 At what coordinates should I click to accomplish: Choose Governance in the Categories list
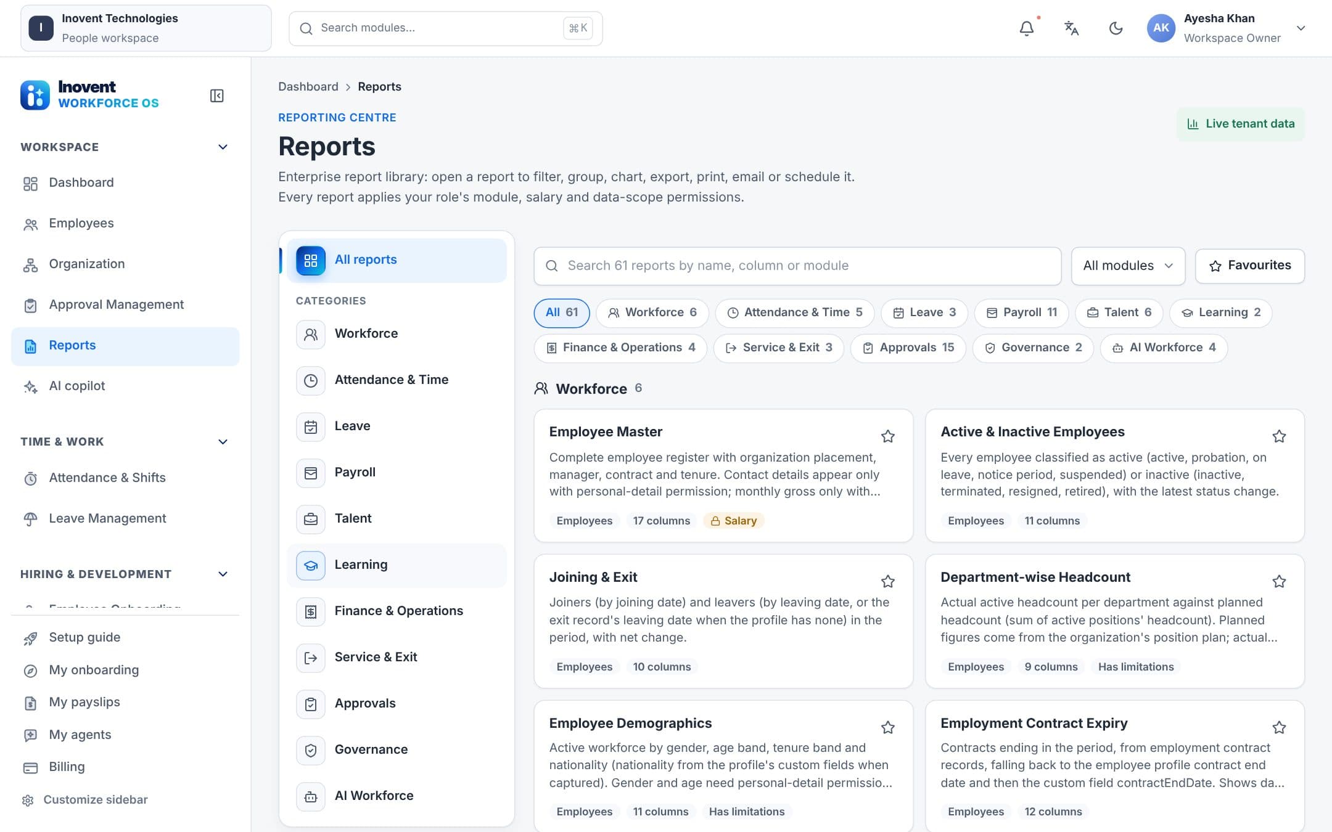[x=397, y=751]
